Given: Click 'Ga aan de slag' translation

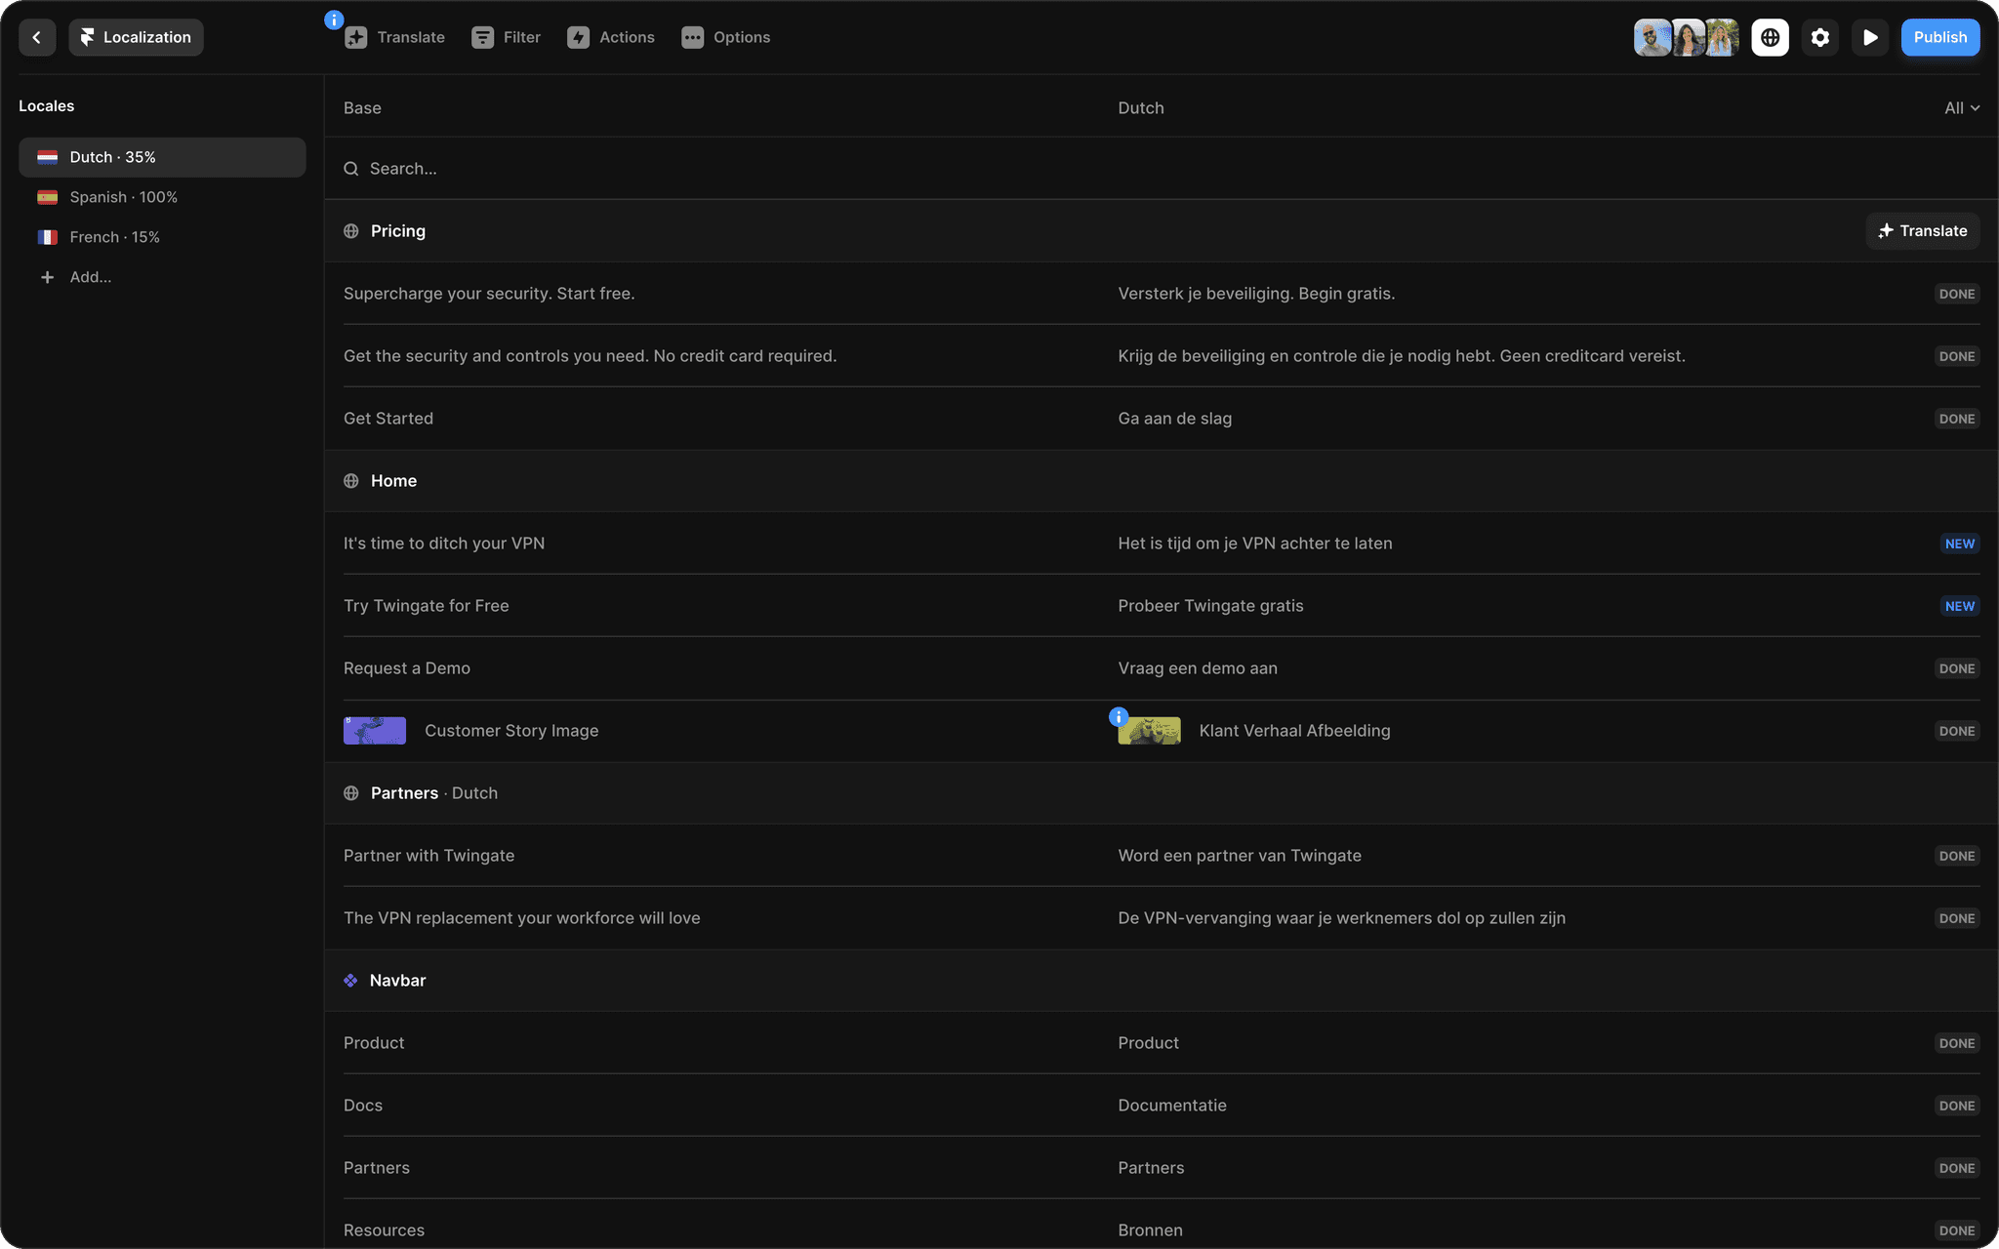Looking at the screenshot, I should tap(1175, 419).
